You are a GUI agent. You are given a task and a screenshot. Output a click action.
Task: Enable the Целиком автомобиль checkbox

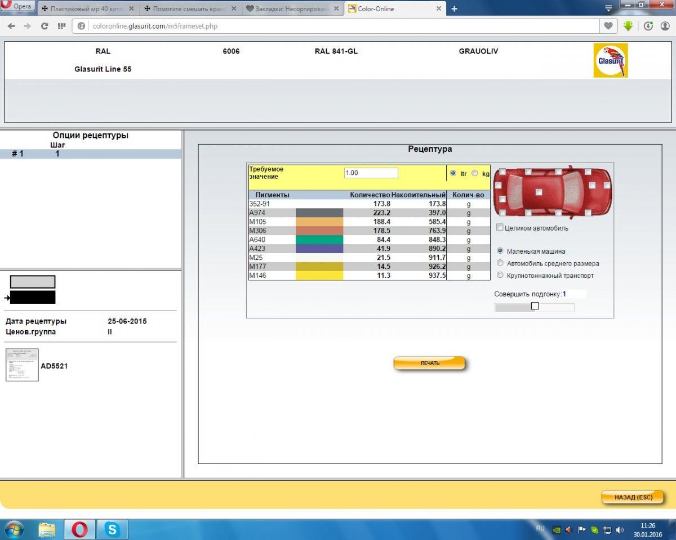coord(500,228)
